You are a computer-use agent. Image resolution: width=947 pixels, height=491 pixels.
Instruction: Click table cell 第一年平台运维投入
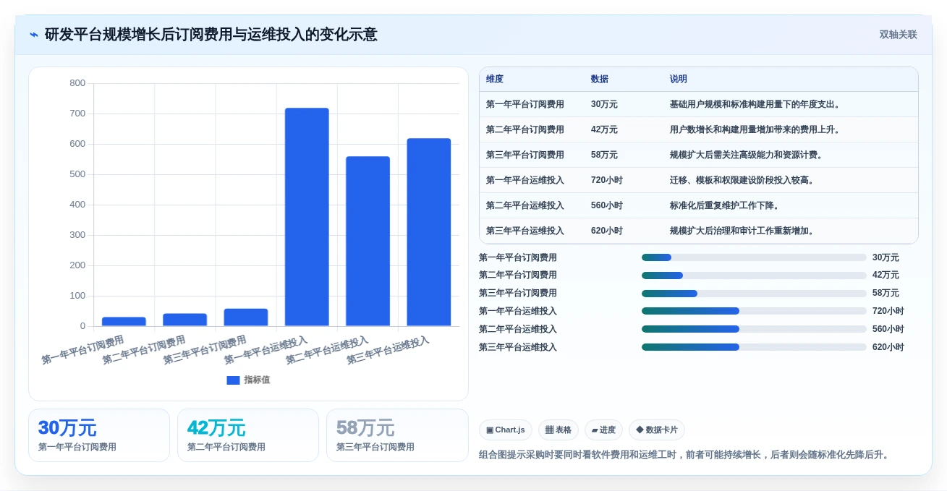[x=525, y=180]
